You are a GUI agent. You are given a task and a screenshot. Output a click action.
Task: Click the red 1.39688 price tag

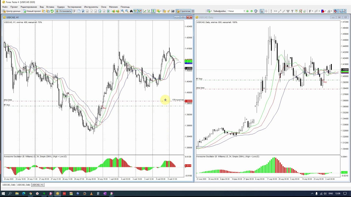189,101
